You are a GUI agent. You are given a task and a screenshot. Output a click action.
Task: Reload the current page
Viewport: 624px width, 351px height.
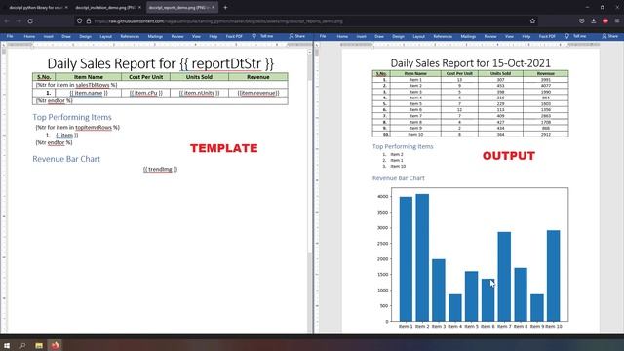coord(30,21)
